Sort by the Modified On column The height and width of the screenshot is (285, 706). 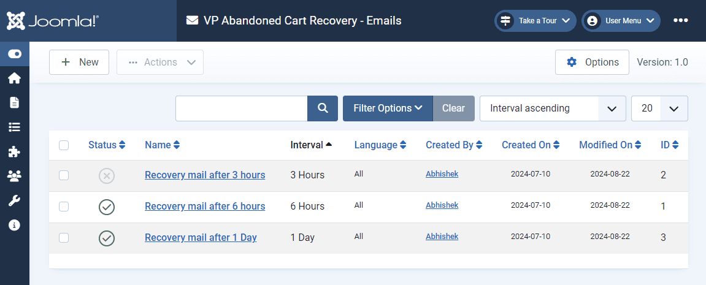(612, 145)
